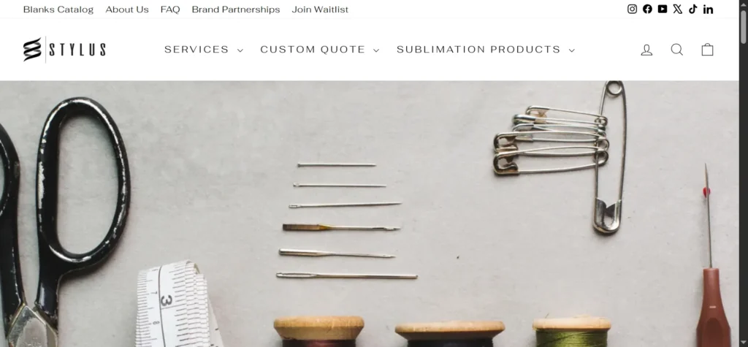This screenshot has width=748, height=347.
Task: Open the Brand Partnerships link
Action: [x=236, y=9]
